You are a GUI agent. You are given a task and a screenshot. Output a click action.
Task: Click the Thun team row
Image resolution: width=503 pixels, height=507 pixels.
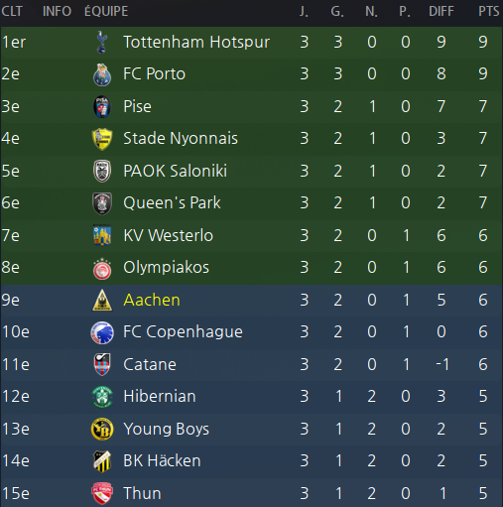(x=251, y=493)
